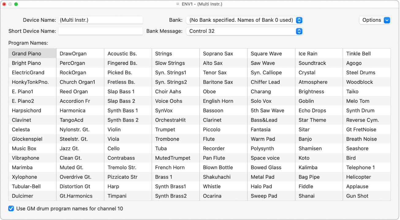400x220 pixels.
Task: Pick the Baritone Sax program
Action: point(218,82)
